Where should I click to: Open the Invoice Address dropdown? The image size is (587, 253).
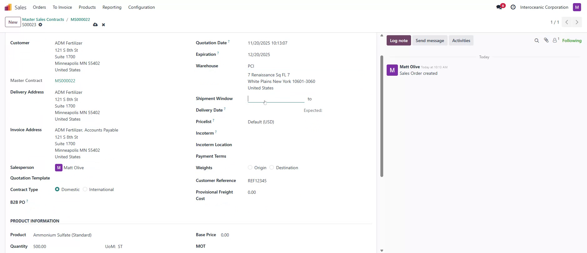tap(120, 130)
